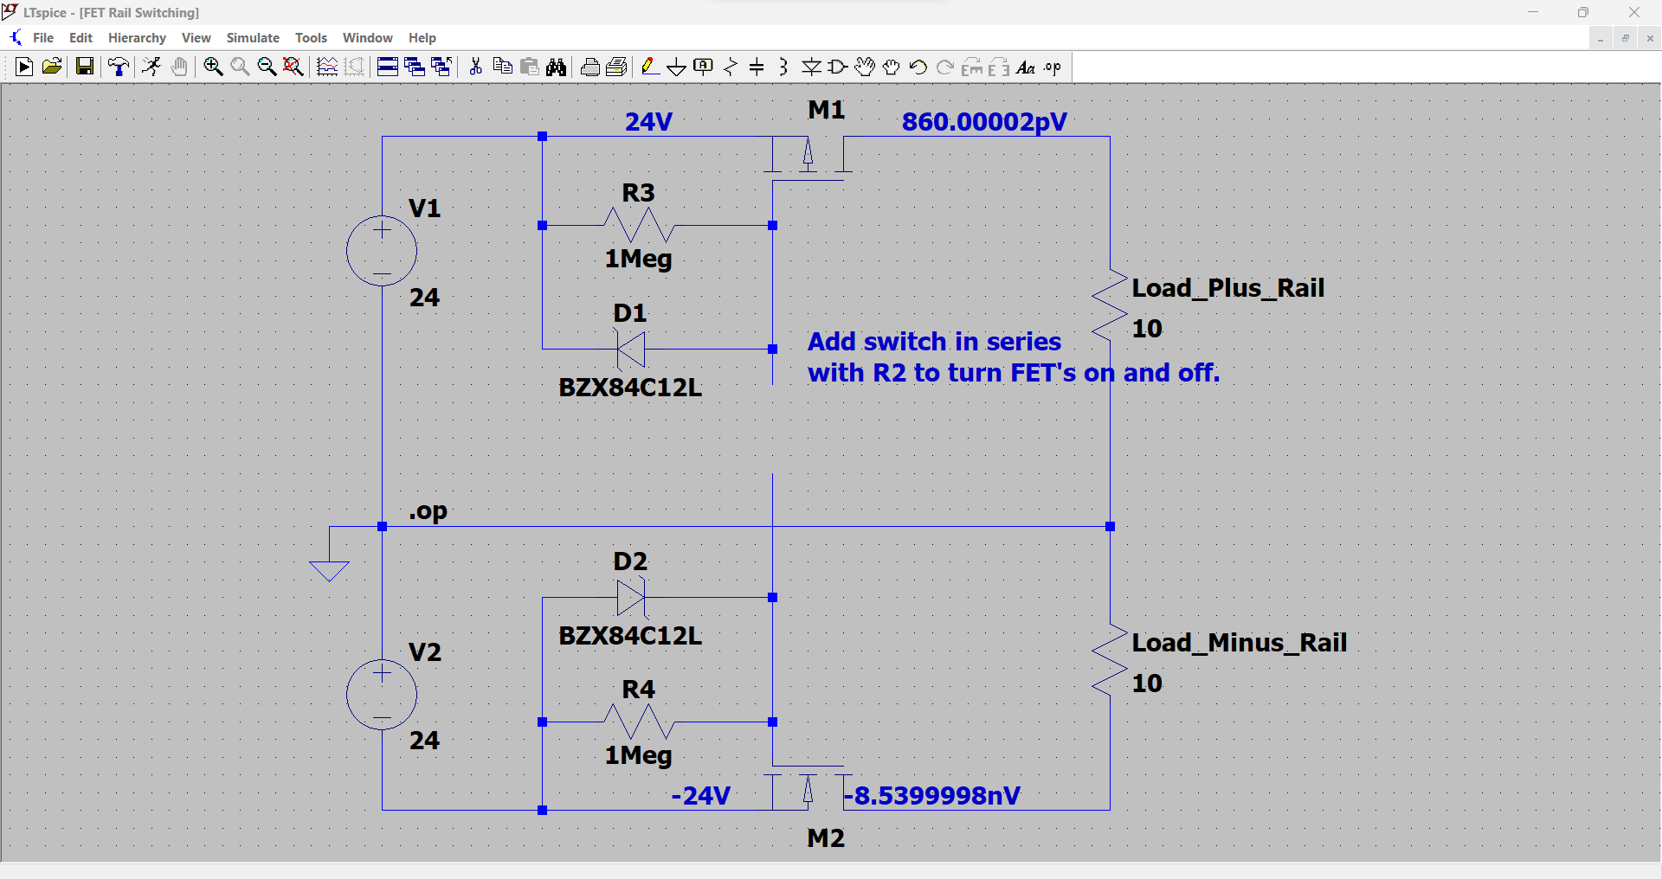Viewport: 1662px width, 879px height.
Task: Click the LTspice app icon in the title bar
Action: pos(10,12)
